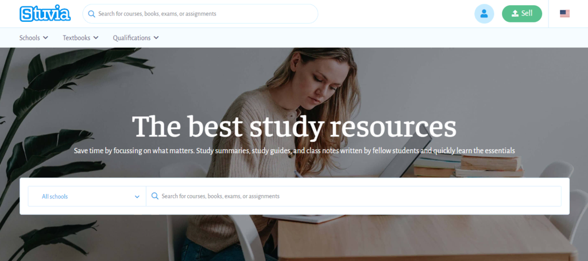588x261 pixels.
Task: Open the user profile icon
Action: [x=483, y=14]
